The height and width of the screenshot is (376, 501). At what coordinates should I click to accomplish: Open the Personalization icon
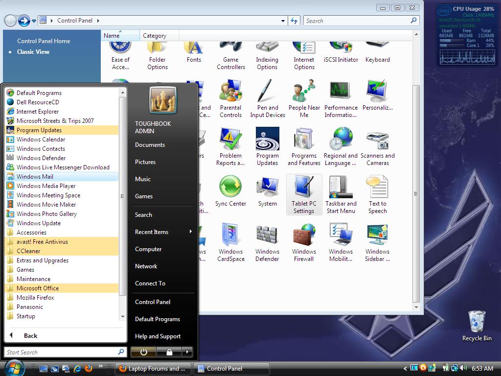point(377,95)
